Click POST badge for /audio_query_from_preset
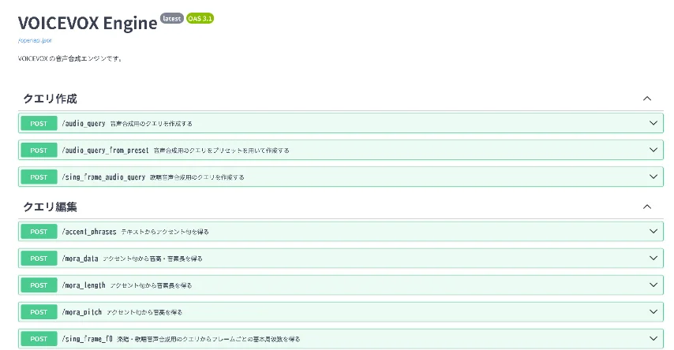Screen dimensions: 674x350 click(x=39, y=151)
